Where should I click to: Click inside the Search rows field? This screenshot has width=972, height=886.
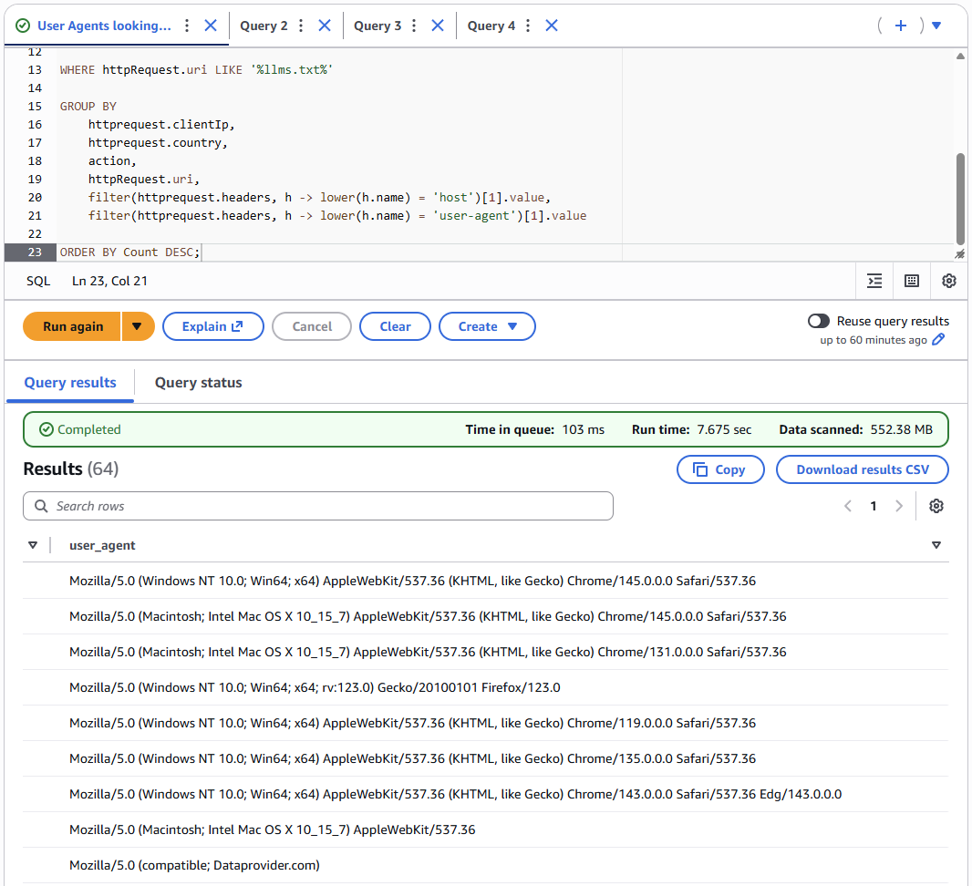[x=317, y=506]
